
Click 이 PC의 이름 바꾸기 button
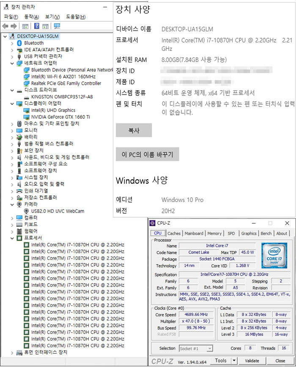[x=148, y=154]
